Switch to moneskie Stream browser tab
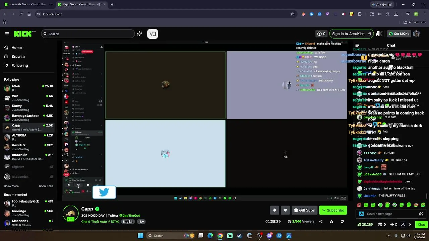 [27, 4]
